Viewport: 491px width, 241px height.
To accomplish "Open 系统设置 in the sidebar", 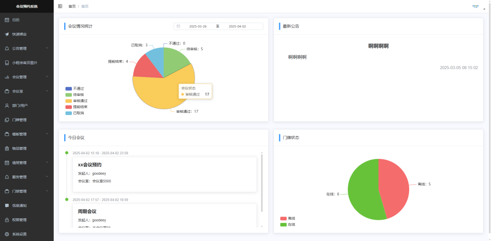I will [x=27, y=234].
